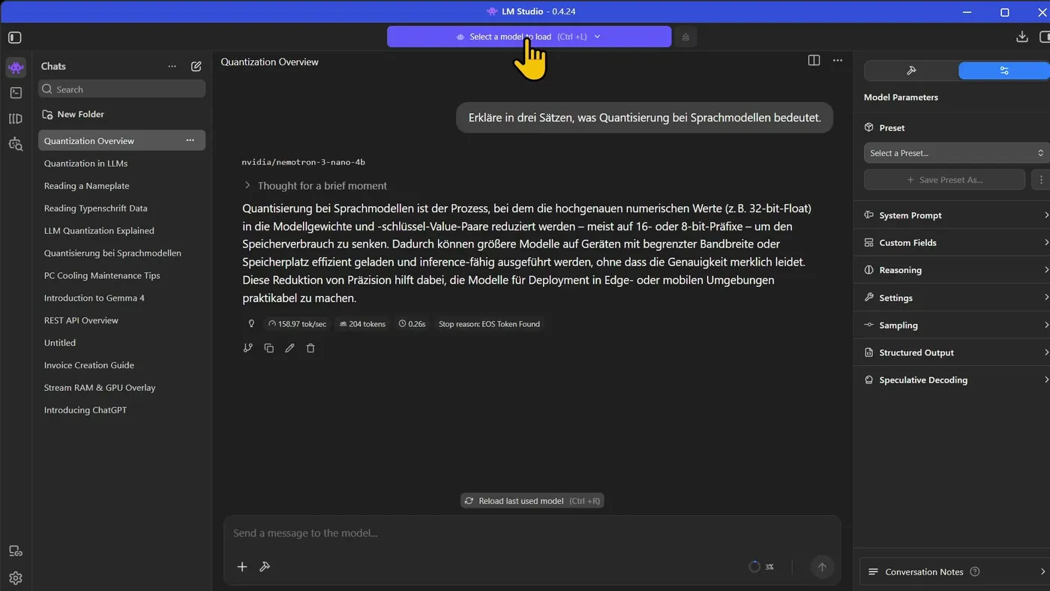1050x591 pixels.
Task: Open the Chat view in the sidebar
Action: point(16,67)
